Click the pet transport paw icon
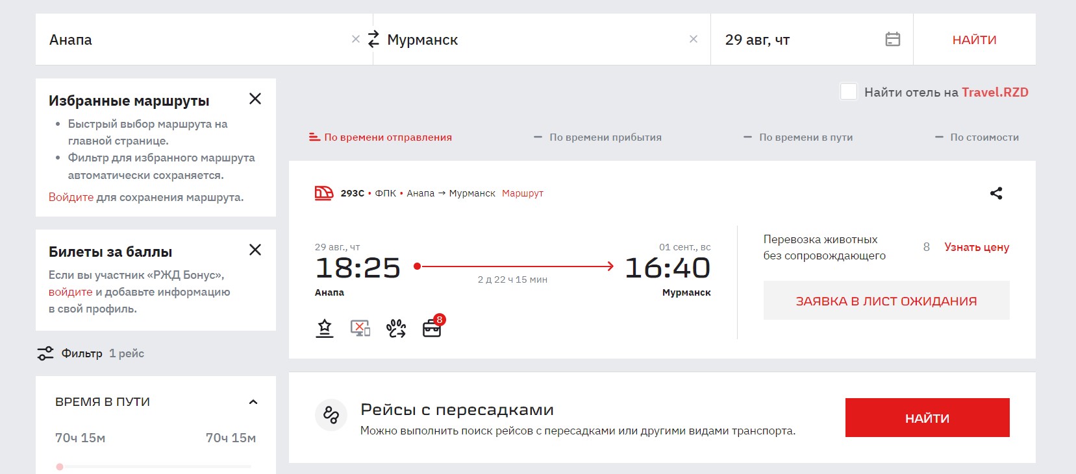Image resolution: width=1076 pixels, height=474 pixels. click(396, 329)
